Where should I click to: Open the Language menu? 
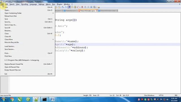33,4
